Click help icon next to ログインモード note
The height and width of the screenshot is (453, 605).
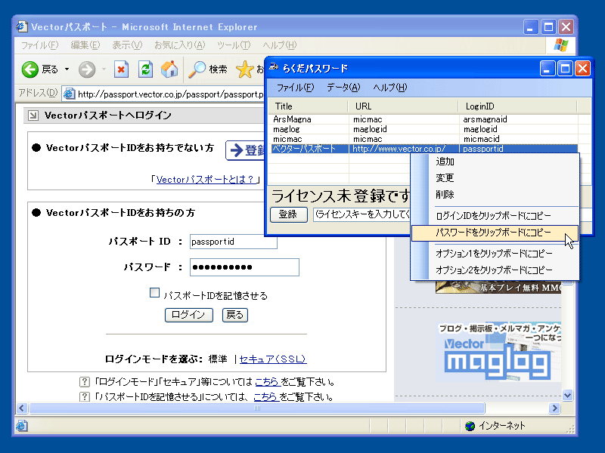[x=85, y=382]
